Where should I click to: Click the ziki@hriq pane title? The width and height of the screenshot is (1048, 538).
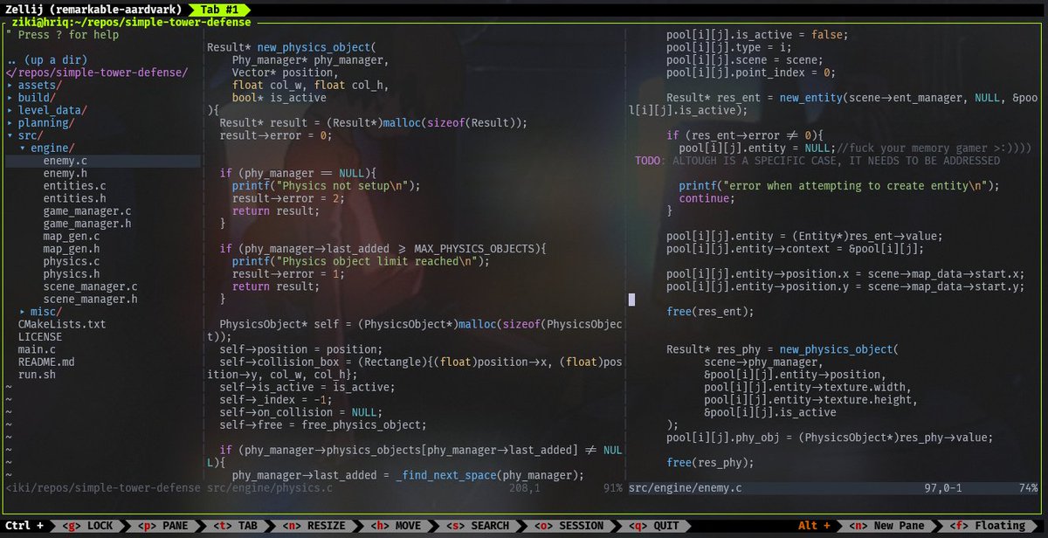coord(131,22)
